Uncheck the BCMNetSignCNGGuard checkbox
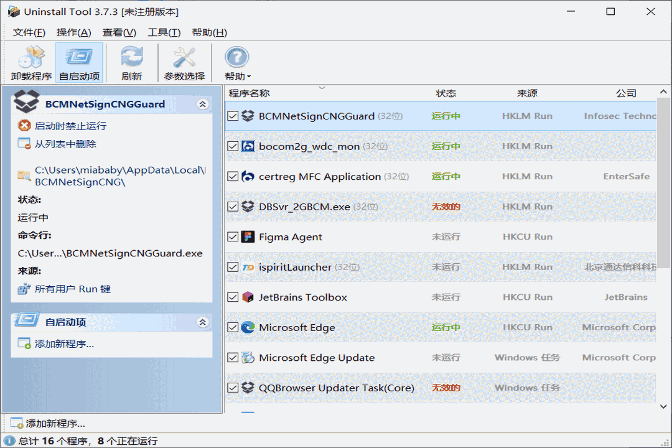The height and width of the screenshot is (448, 672). (x=233, y=116)
